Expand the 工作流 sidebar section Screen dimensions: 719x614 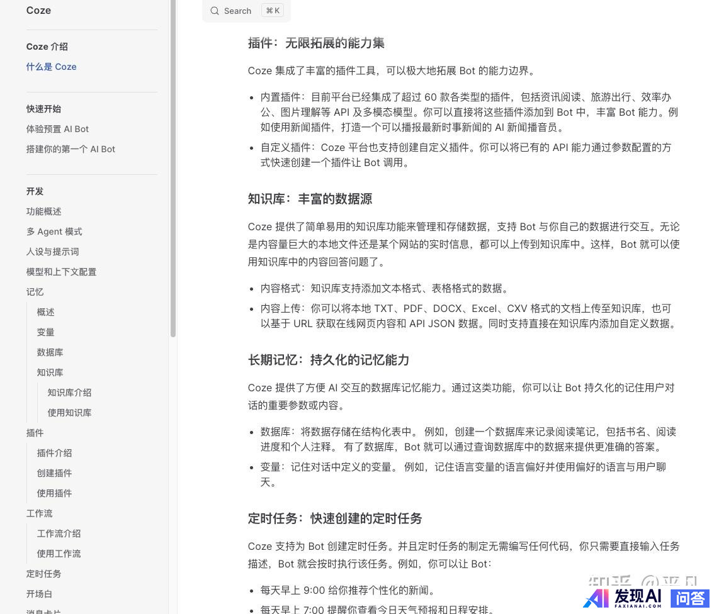pyautogui.click(x=40, y=513)
